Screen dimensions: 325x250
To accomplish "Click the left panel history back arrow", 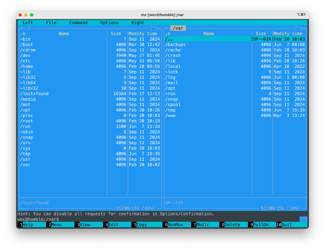I will pyautogui.click(x=21, y=28).
